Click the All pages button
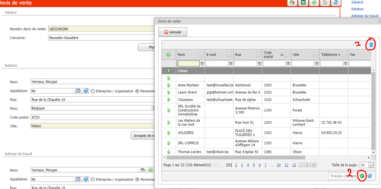 [x=313, y=165]
